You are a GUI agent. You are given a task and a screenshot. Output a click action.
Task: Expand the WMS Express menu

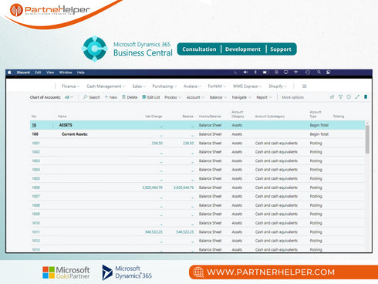pyautogui.click(x=247, y=86)
